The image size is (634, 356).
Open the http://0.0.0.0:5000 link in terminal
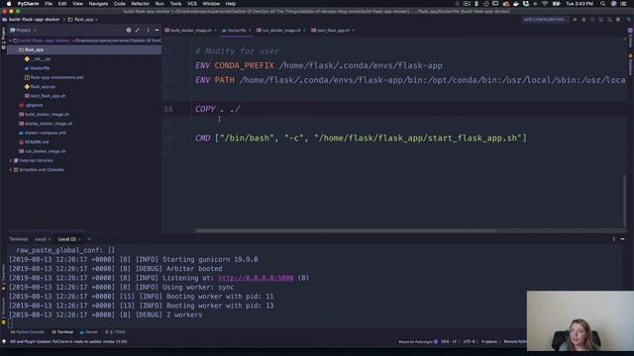tap(256, 278)
